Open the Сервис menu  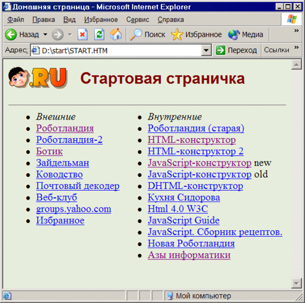(138, 20)
